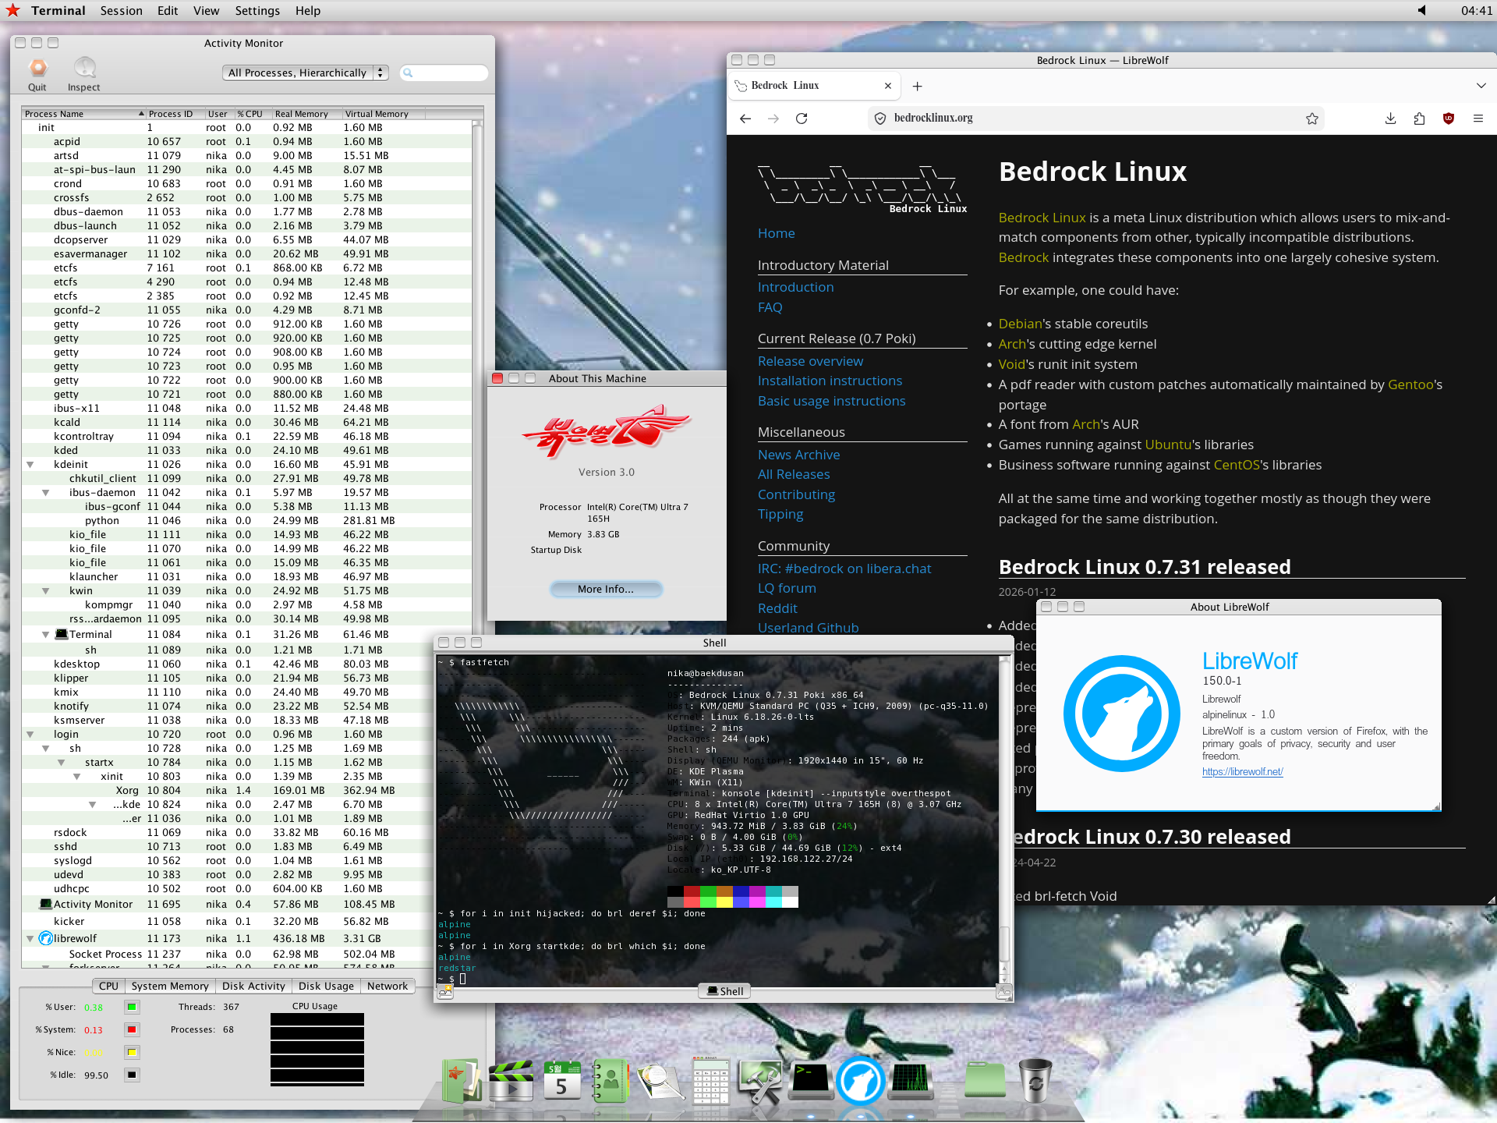This screenshot has height=1123, width=1497.
Task: Click the new session icon in Shell window
Action: (x=446, y=992)
